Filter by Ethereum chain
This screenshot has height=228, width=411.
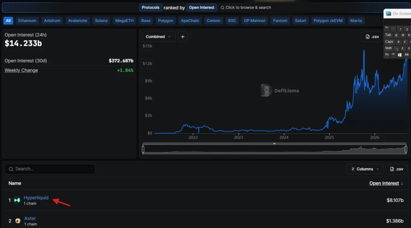pos(27,21)
